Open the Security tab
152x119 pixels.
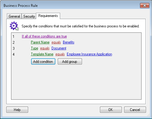(29, 16)
